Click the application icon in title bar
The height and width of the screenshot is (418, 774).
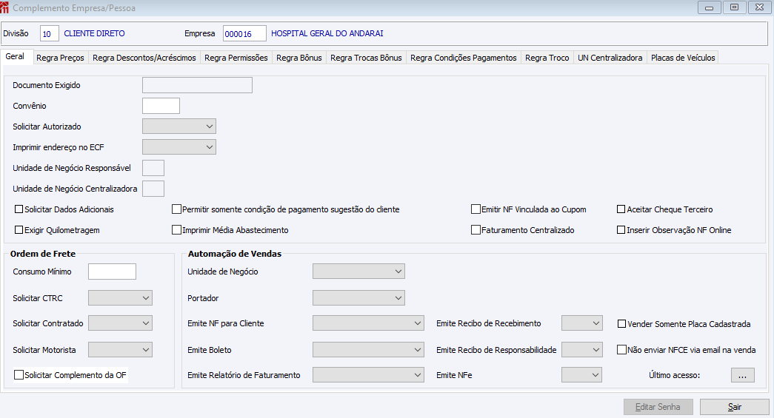(6, 7)
